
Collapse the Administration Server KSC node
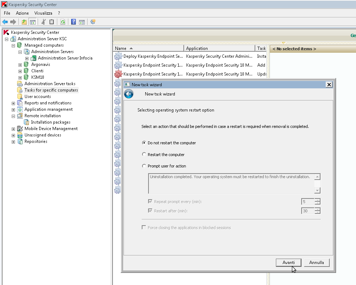point(6,39)
